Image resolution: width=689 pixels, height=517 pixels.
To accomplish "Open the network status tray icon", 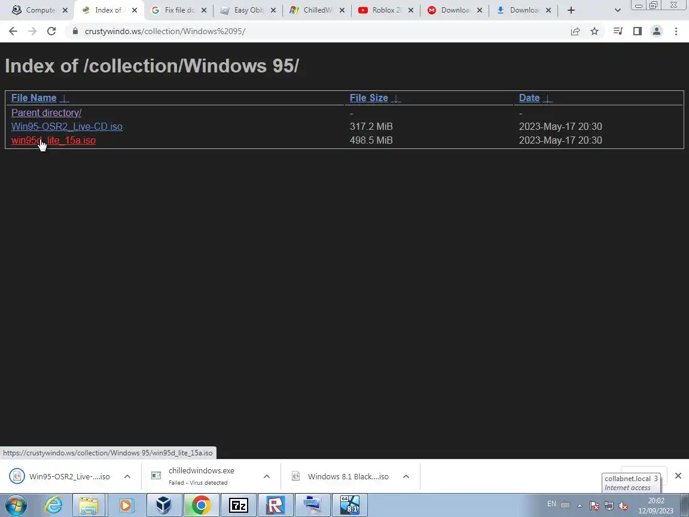I will pyautogui.click(x=609, y=506).
